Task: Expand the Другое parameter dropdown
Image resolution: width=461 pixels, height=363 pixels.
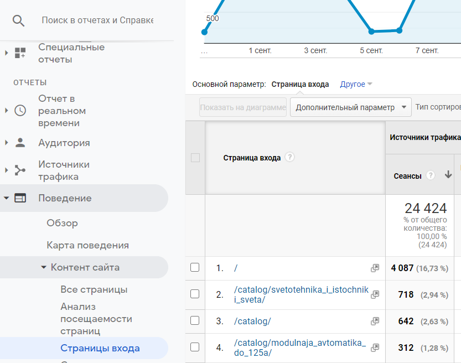Action: tap(356, 84)
